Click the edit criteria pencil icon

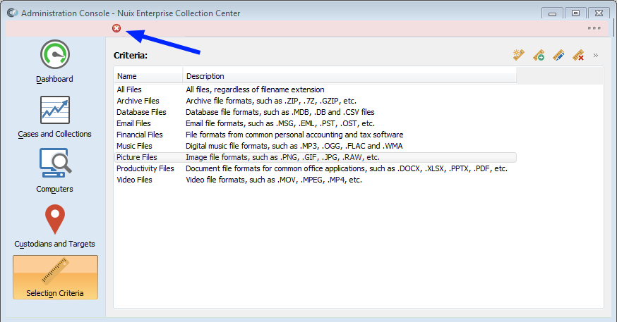tap(558, 55)
